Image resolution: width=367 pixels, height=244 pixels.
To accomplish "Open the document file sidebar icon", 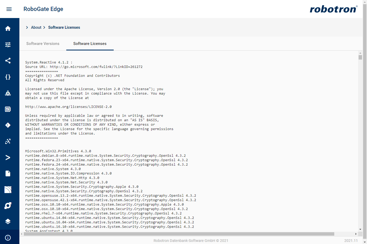I will 8,173.
